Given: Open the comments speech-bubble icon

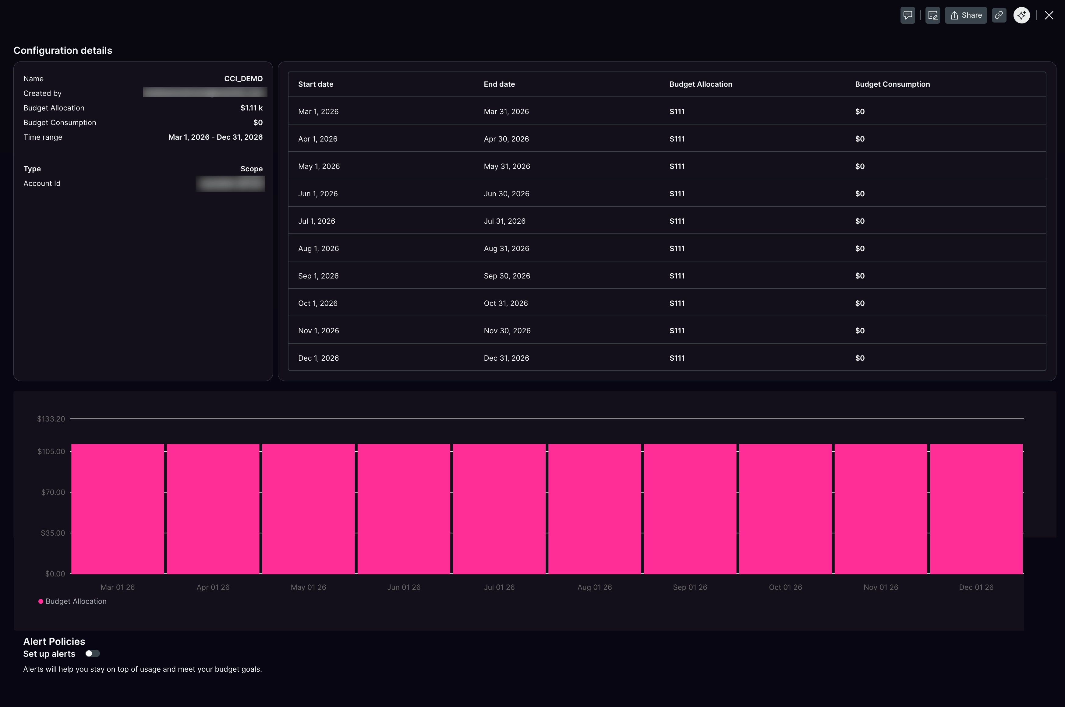Looking at the screenshot, I should tap(908, 15).
